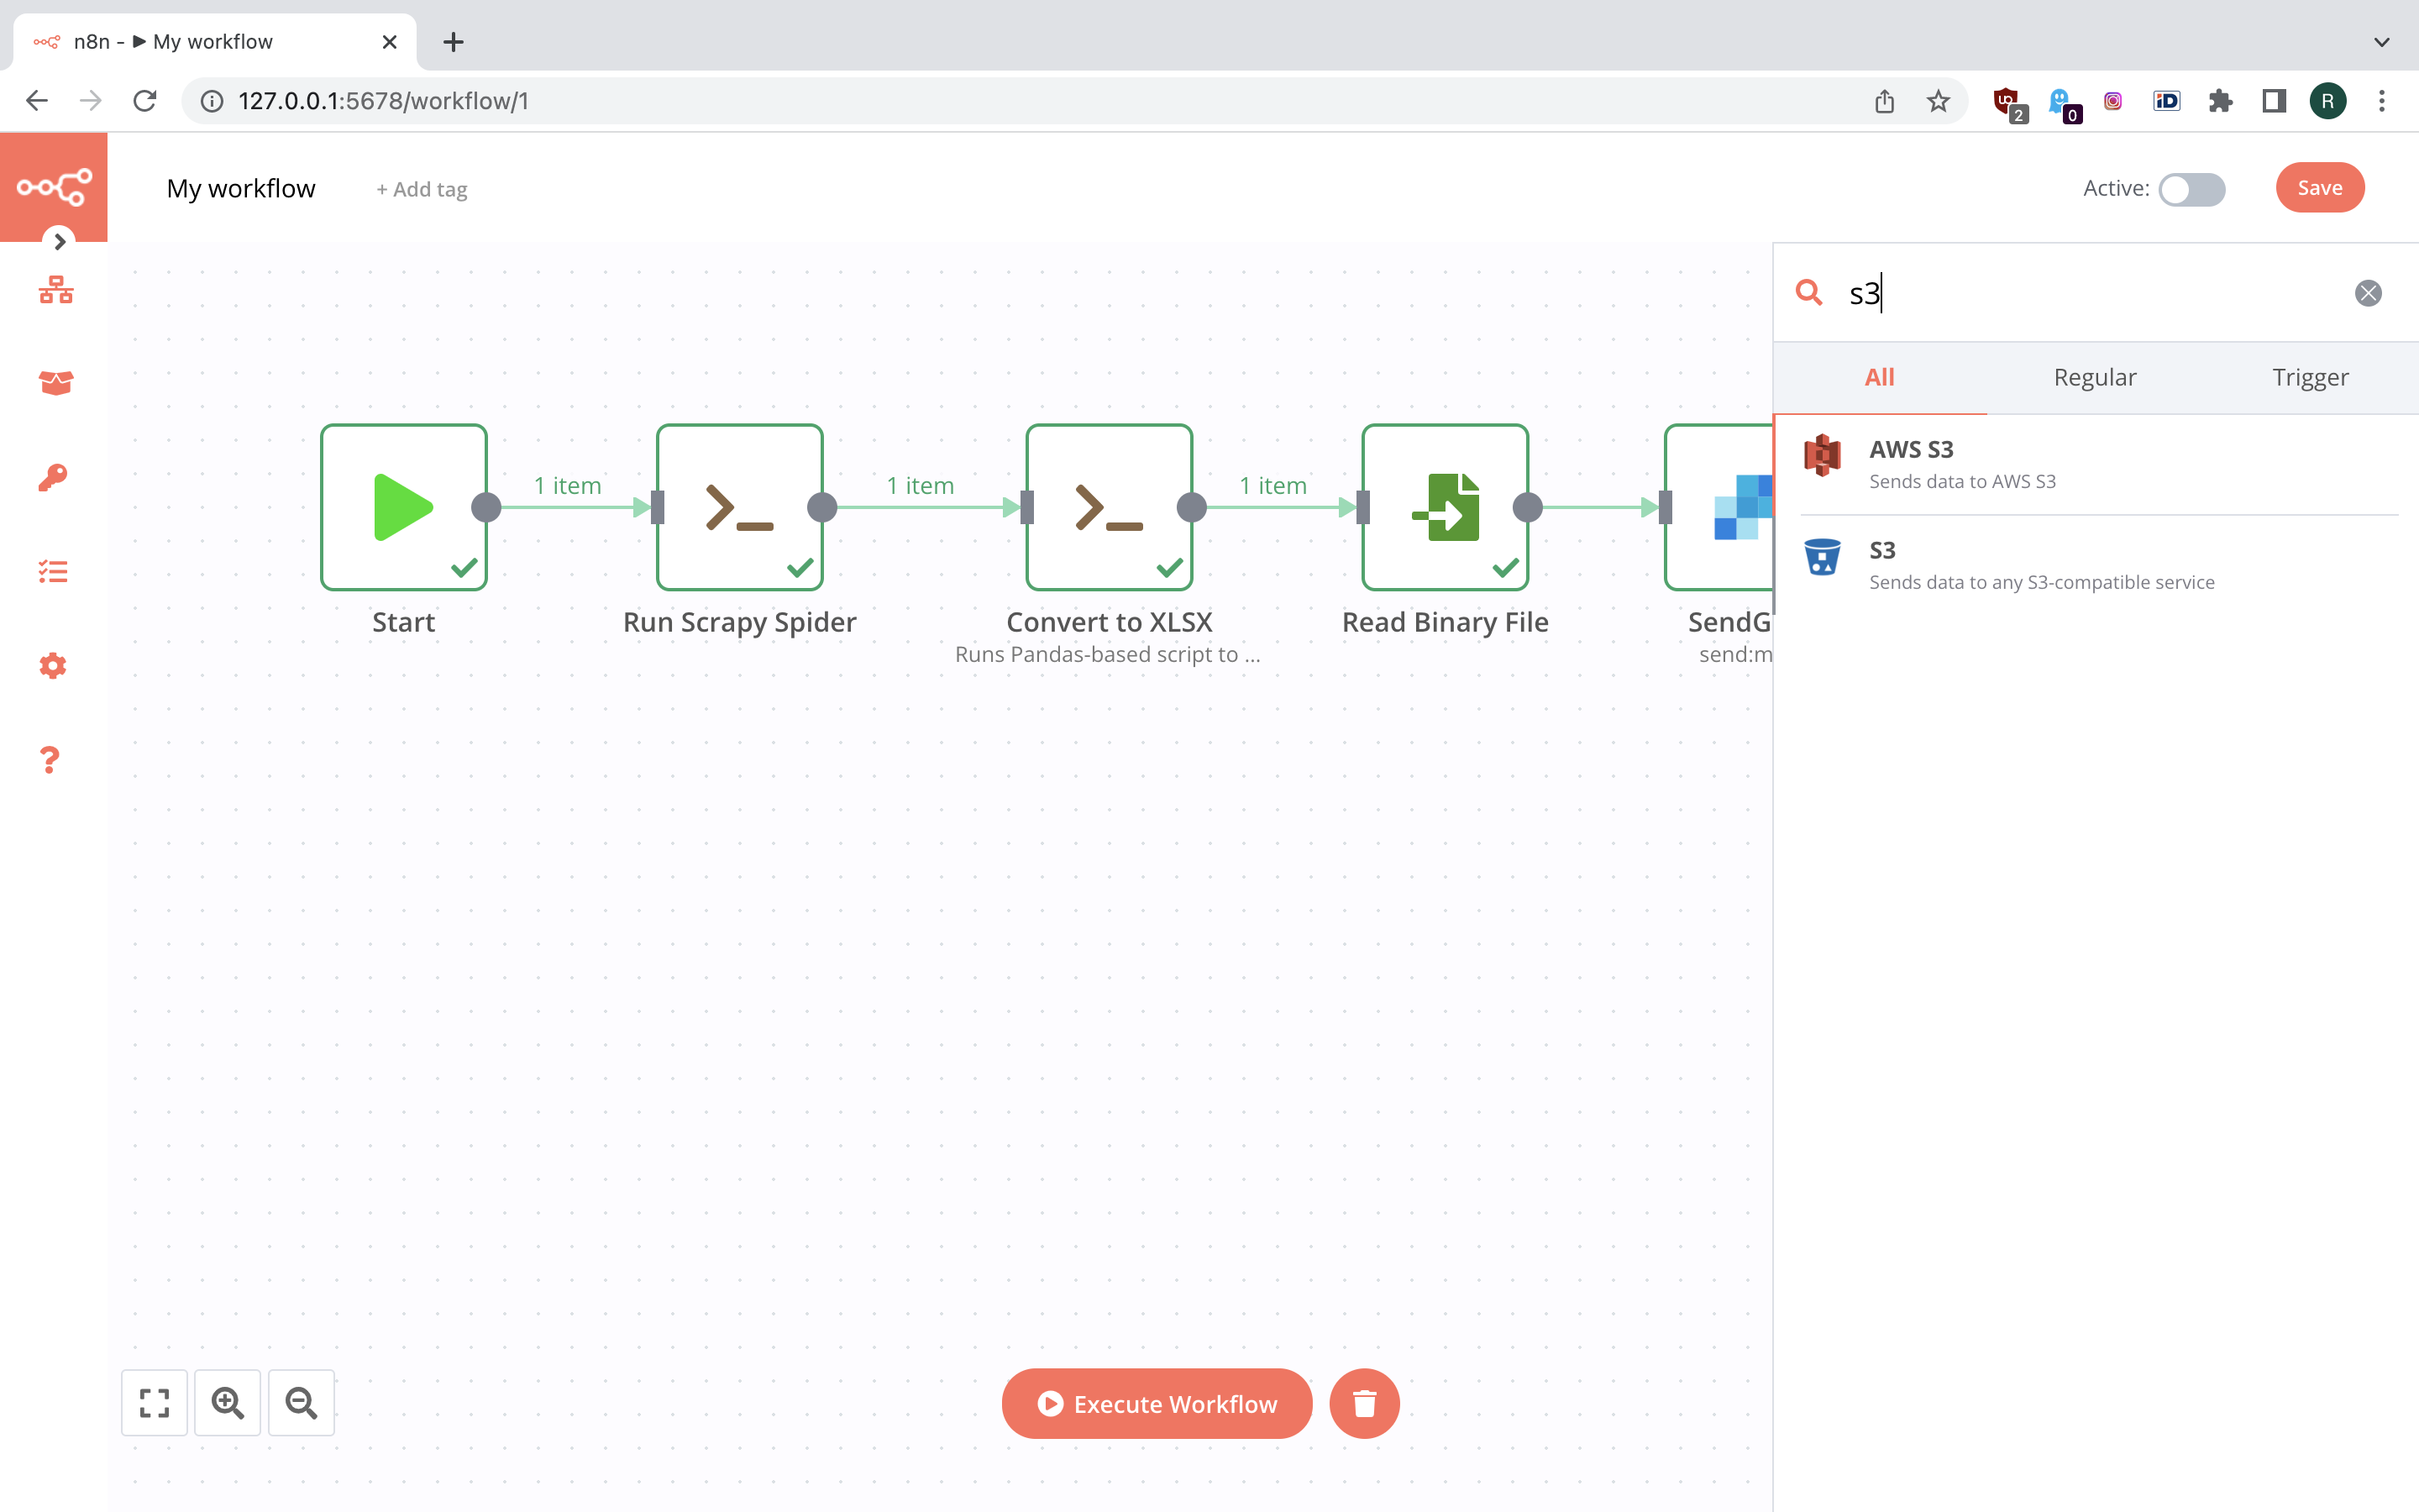
Task: Open the tab search dropdown arrow
Action: click(x=2381, y=42)
